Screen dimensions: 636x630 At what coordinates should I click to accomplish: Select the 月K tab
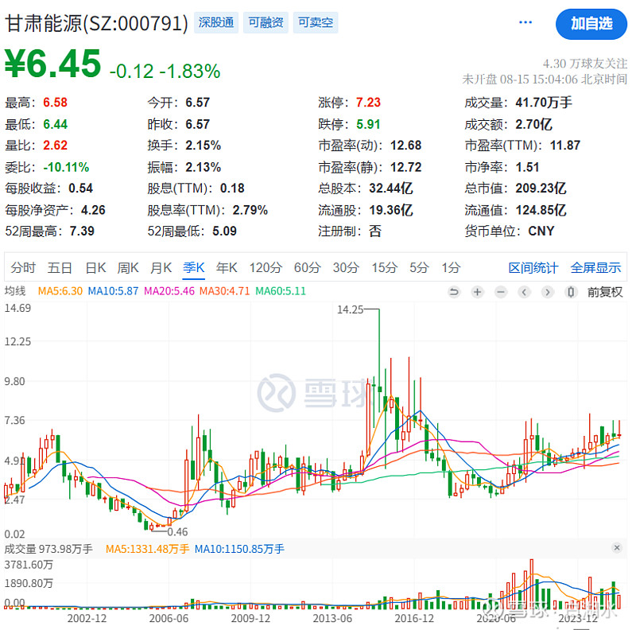(x=161, y=267)
